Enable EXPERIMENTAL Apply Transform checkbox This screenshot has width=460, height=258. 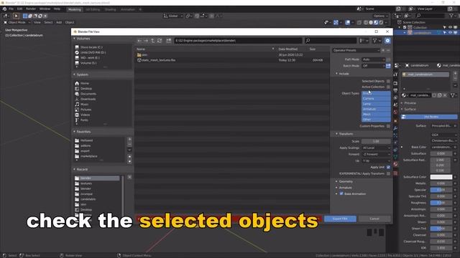[x=388, y=173]
